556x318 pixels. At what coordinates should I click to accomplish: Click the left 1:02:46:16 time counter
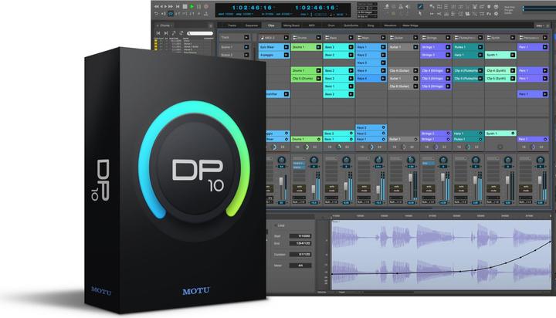pyautogui.click(x=252, y=8)
